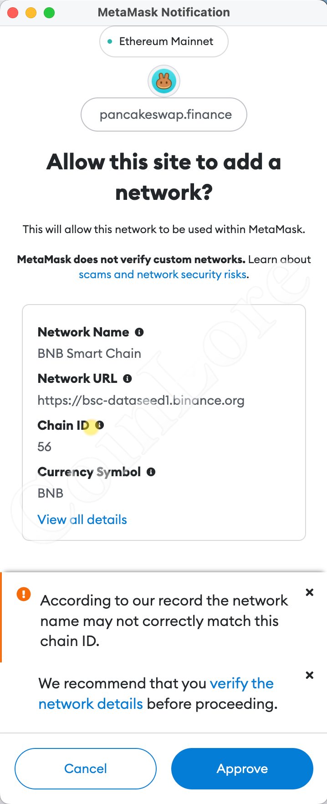327x804 pixels.
Task: Click the green fullscreen window button
Action: 49,13
